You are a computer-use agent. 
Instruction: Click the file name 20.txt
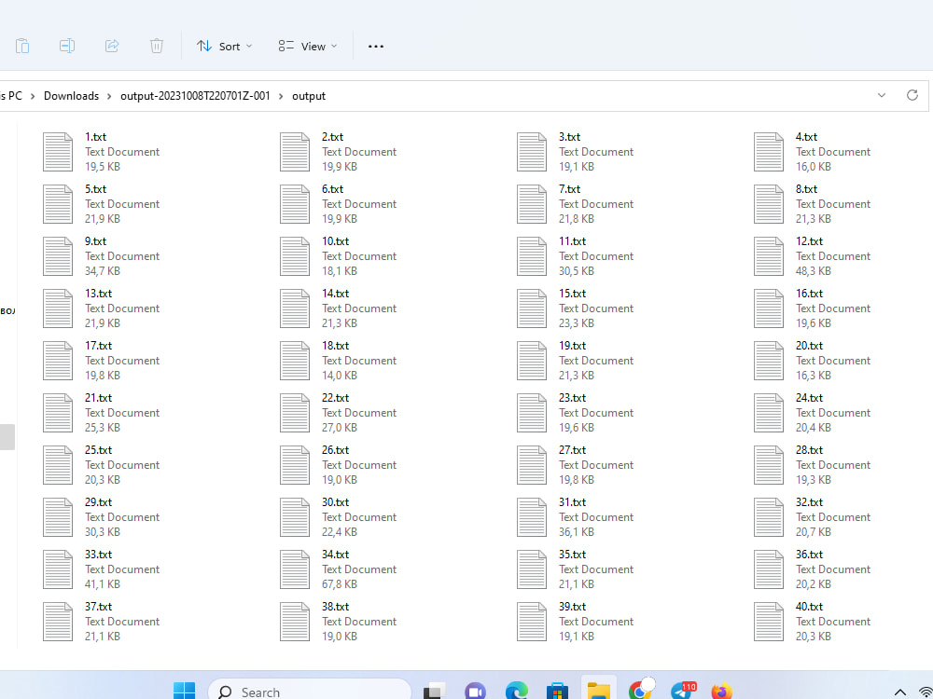(x=809, y=346)
